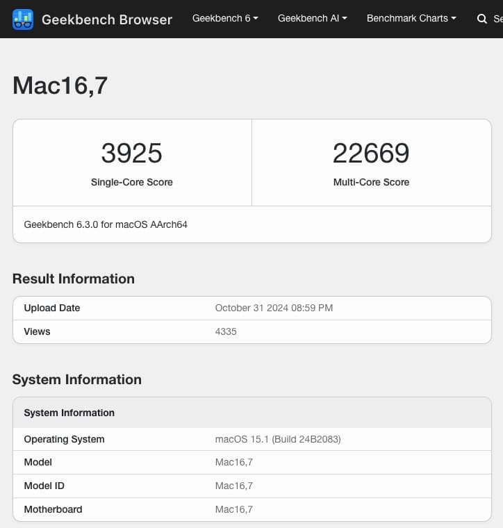
Task: Select the Upload Date label
Action: (52, 308)
